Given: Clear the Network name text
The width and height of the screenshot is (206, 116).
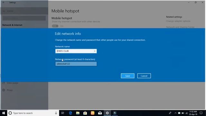Looking at the screenshot, I should click(95, 51).
